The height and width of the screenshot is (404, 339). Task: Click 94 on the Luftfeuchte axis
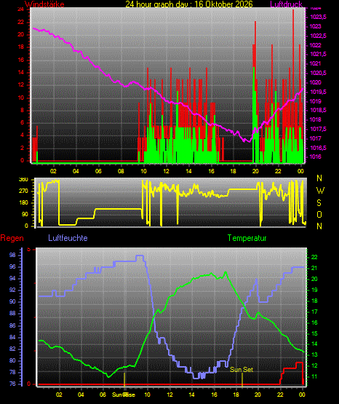(12, 278)
